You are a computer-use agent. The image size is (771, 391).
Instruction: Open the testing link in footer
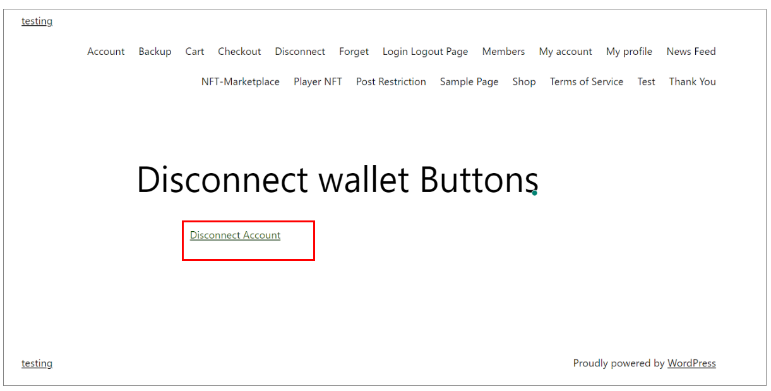tap(37, 363)
